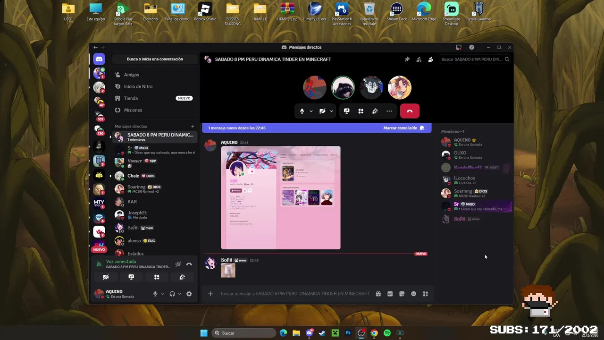The width and height of the screenshot is (604, 340).
Task: Open the Discord inbox icon in title bar
Action: point(459,47)
